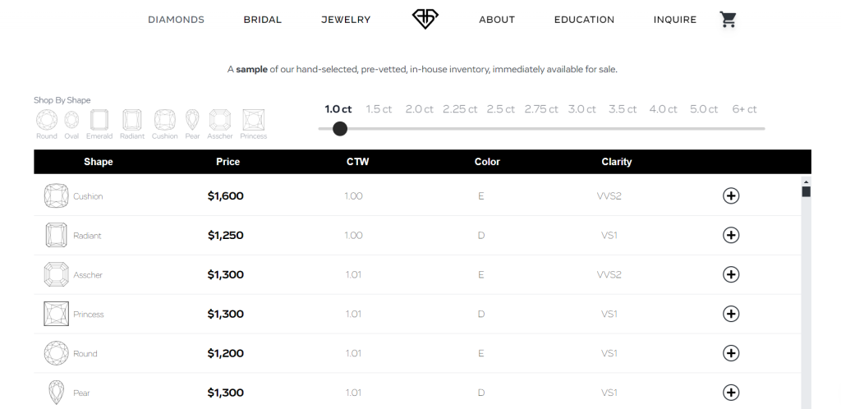The width and height of the screenshot is (841, 409).
Task: Filter by Round diamond shape icon
Action: (46, 120)
